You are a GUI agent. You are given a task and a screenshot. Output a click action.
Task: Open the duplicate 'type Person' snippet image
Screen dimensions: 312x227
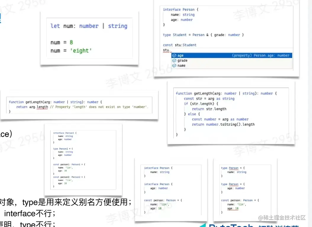245,190
